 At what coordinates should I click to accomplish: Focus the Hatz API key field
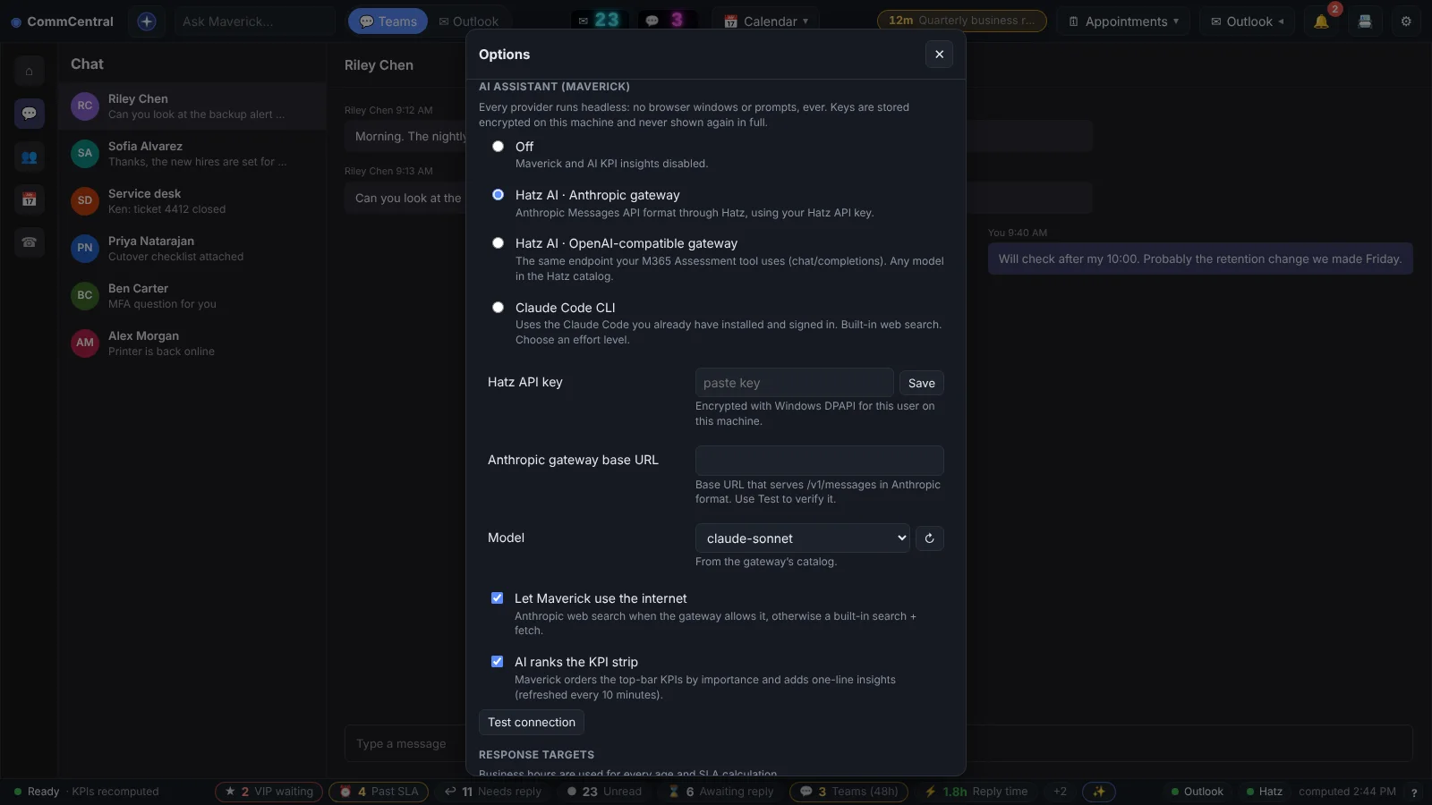794,383
